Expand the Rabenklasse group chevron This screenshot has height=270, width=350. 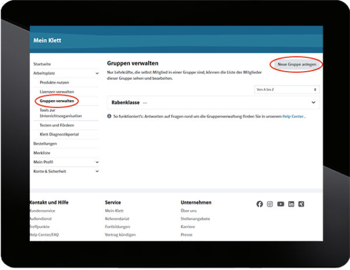point(313,103)
